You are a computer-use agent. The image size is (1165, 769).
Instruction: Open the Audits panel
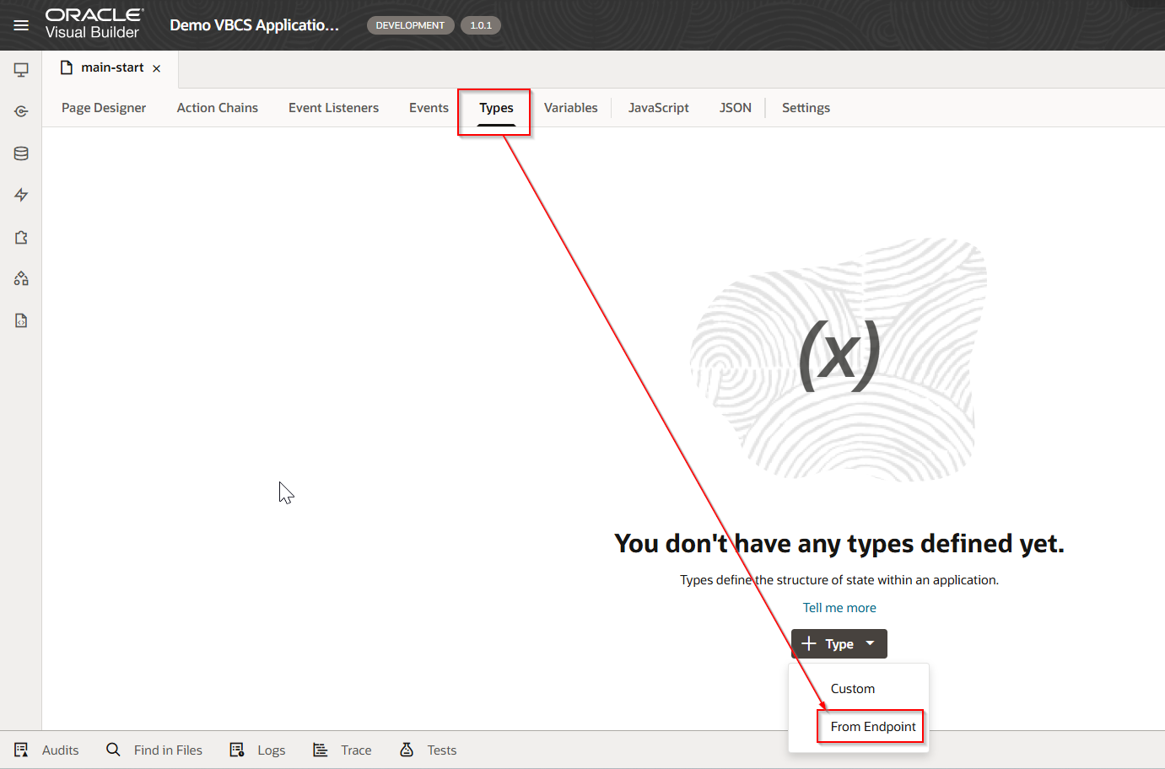pos(47,750)
